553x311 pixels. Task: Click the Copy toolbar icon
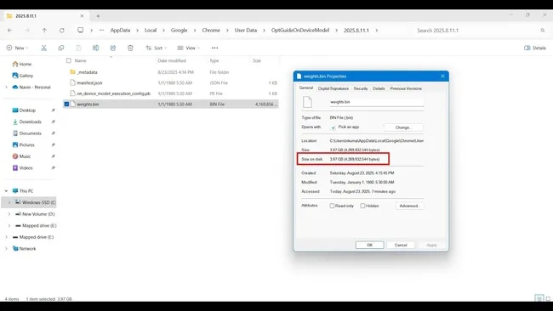61,48
